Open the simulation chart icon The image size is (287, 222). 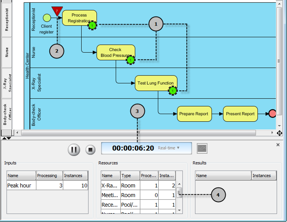tap(202, 148)
